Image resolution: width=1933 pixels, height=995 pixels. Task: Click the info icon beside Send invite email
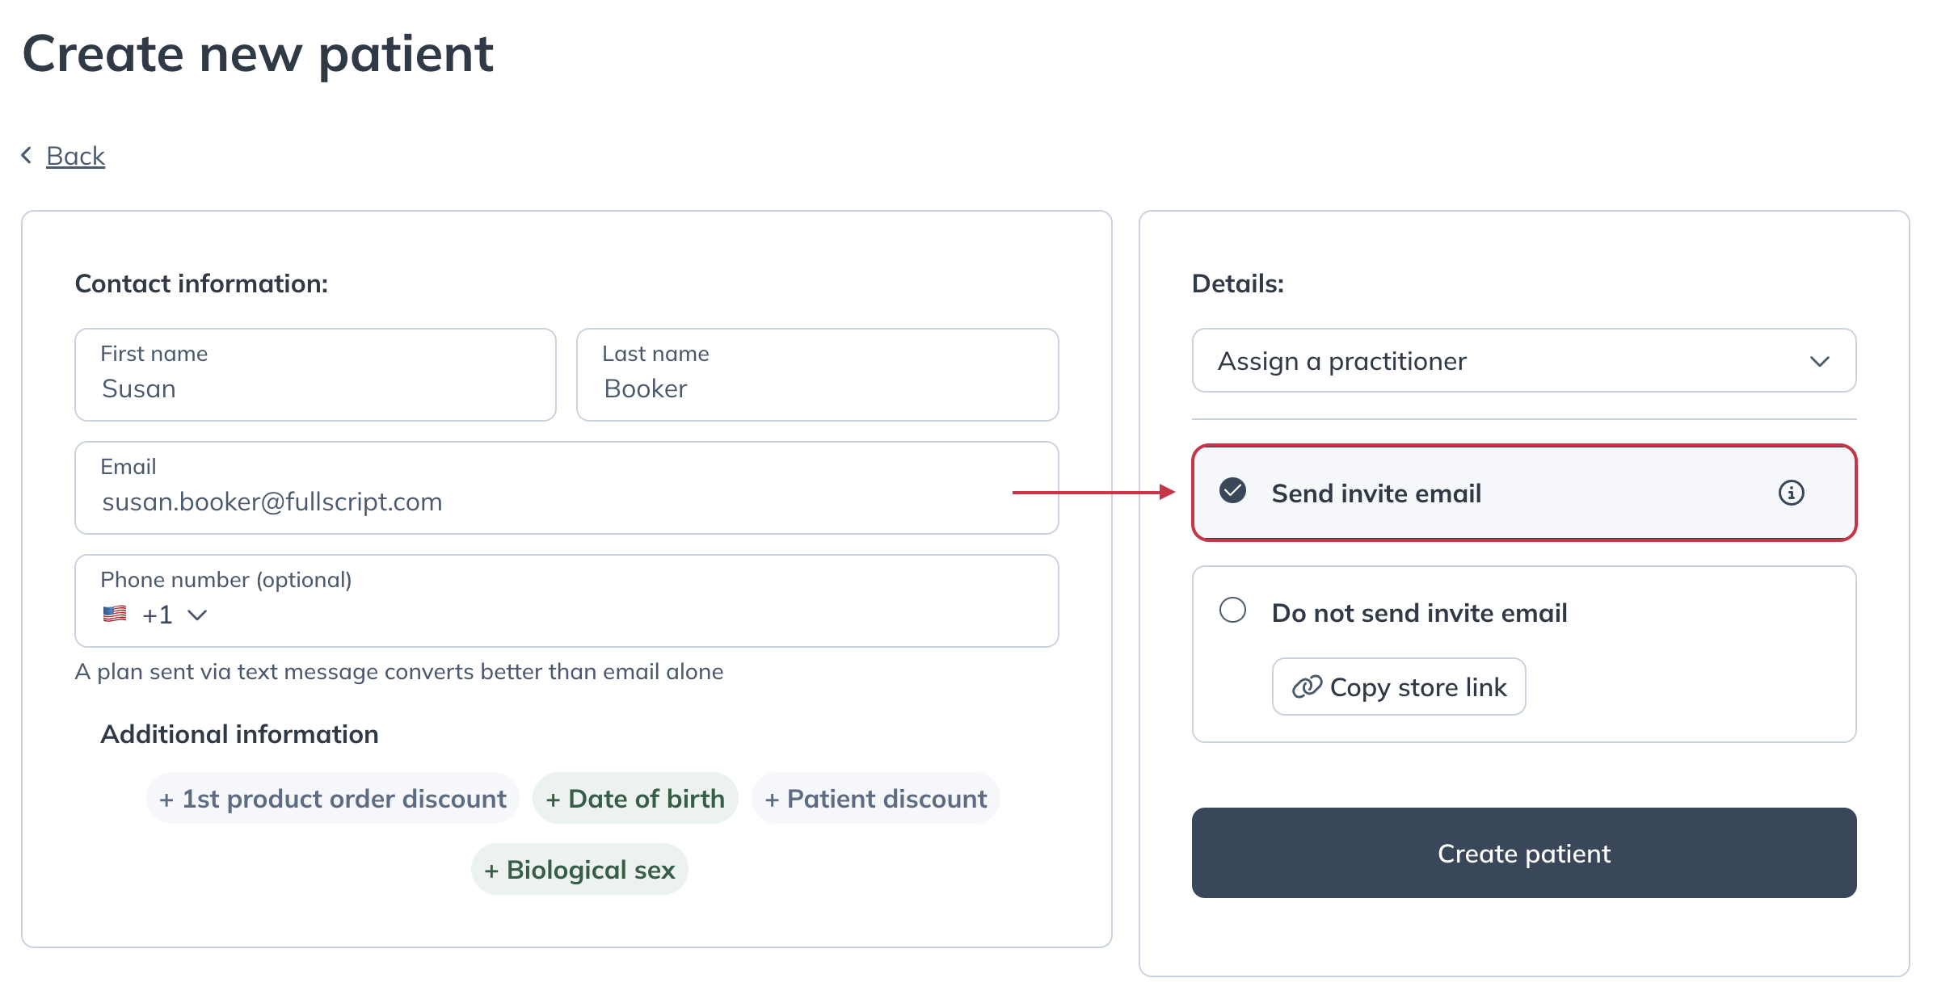coord(1791,493)
